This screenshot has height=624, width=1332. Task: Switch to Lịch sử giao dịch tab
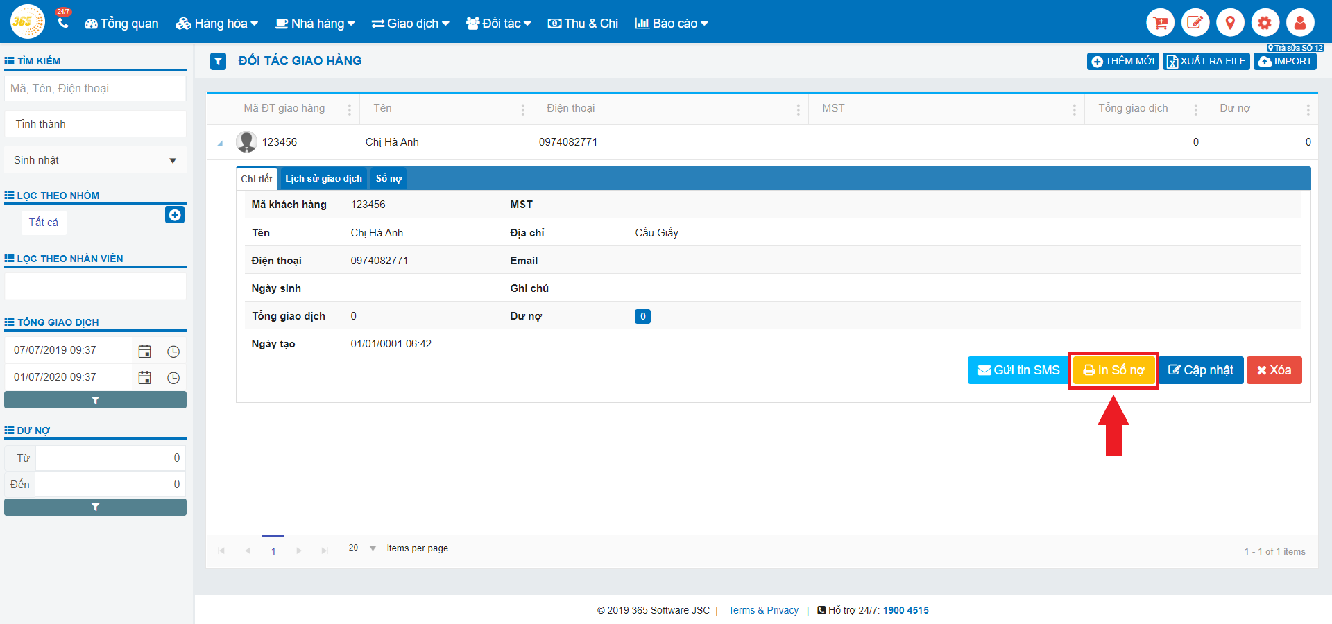tap(323, 179)
